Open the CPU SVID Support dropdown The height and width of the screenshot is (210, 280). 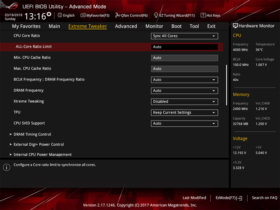click(184, 123)
